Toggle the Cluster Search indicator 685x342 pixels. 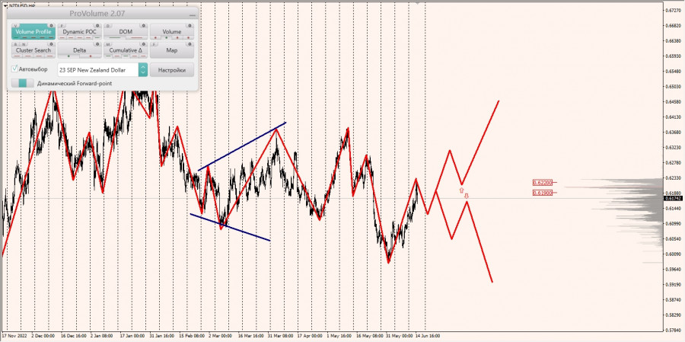pos(33,50)
